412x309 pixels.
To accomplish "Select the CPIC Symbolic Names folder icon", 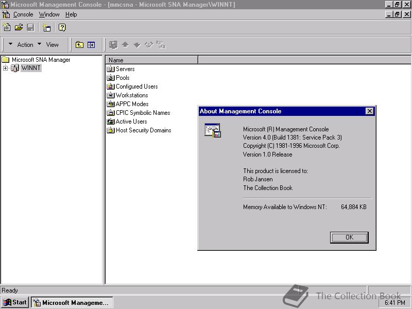I will click(x=111, y=113).
